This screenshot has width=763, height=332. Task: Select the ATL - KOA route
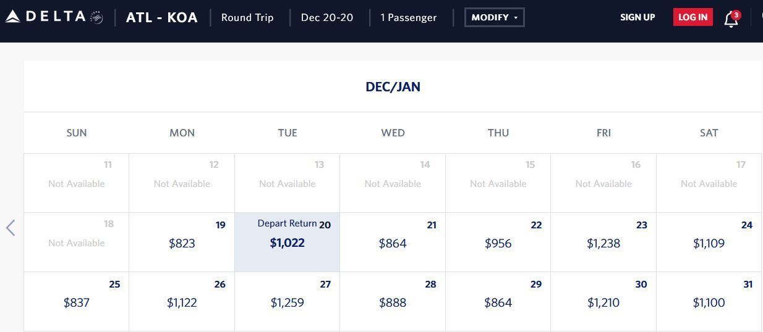coord(162,17)
